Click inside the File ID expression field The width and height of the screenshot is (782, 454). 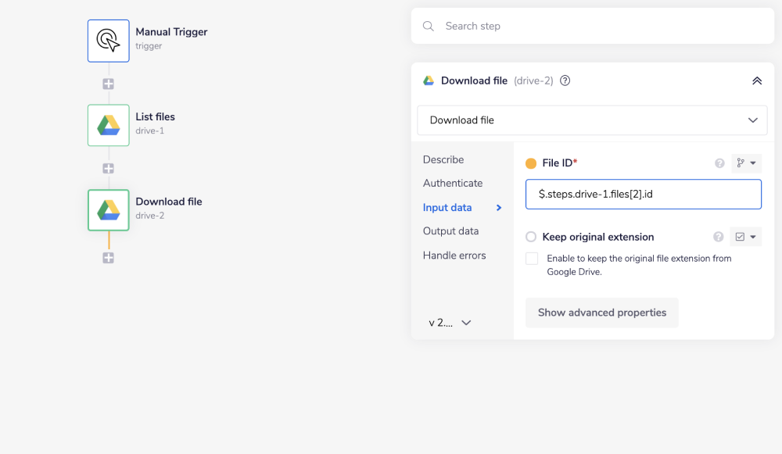643,194
